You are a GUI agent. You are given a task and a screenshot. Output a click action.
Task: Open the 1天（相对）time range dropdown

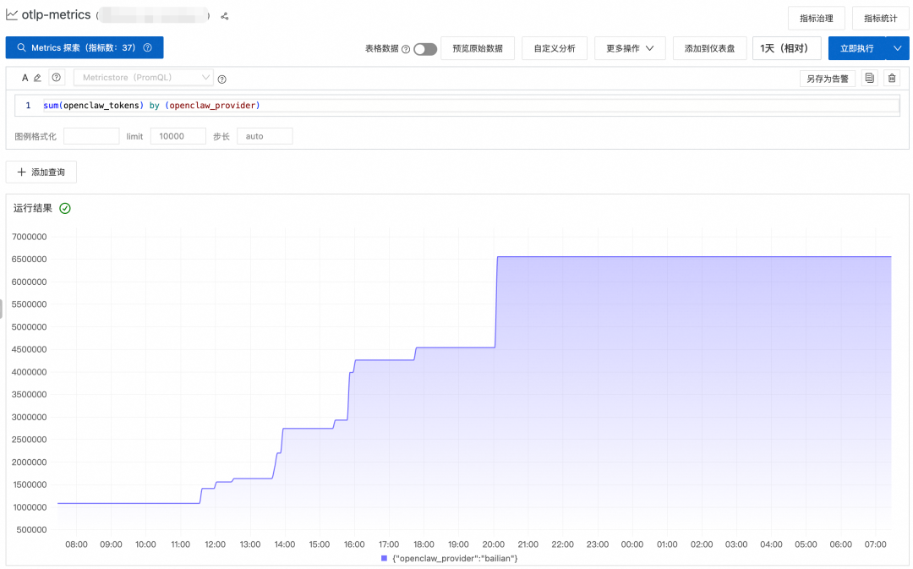[786, 48]
